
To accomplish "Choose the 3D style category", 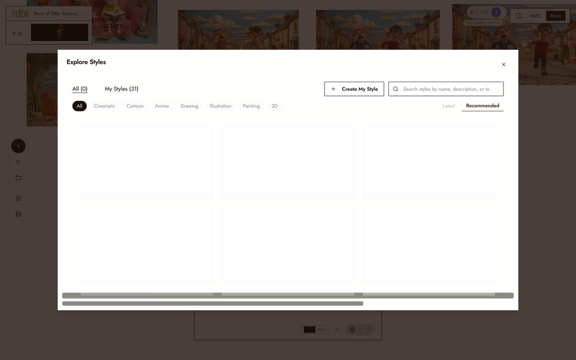I will pos(275,106).
